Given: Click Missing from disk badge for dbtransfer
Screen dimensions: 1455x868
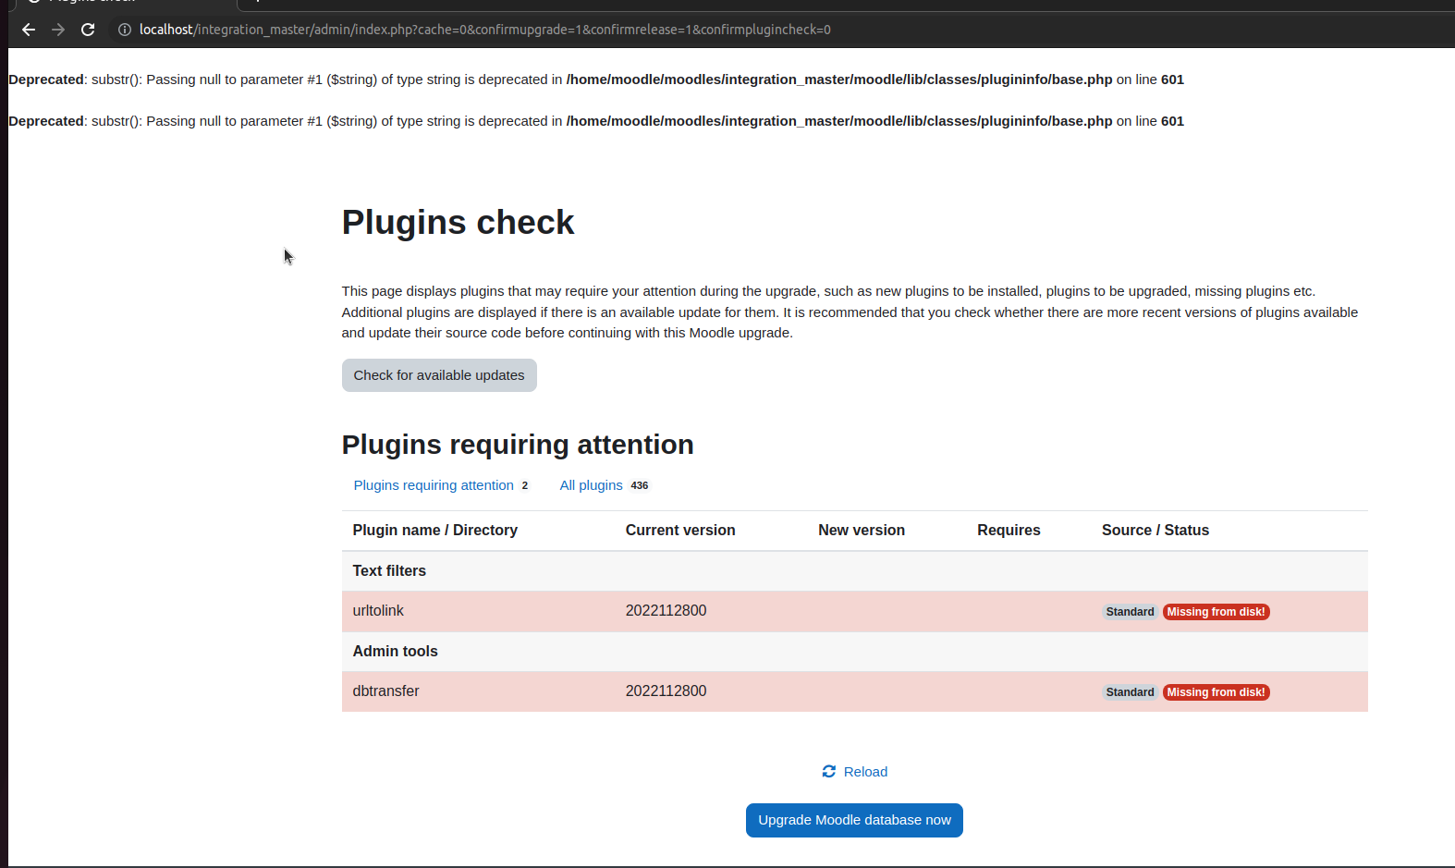Looking at the screenshot, I should pos(1216,692).
